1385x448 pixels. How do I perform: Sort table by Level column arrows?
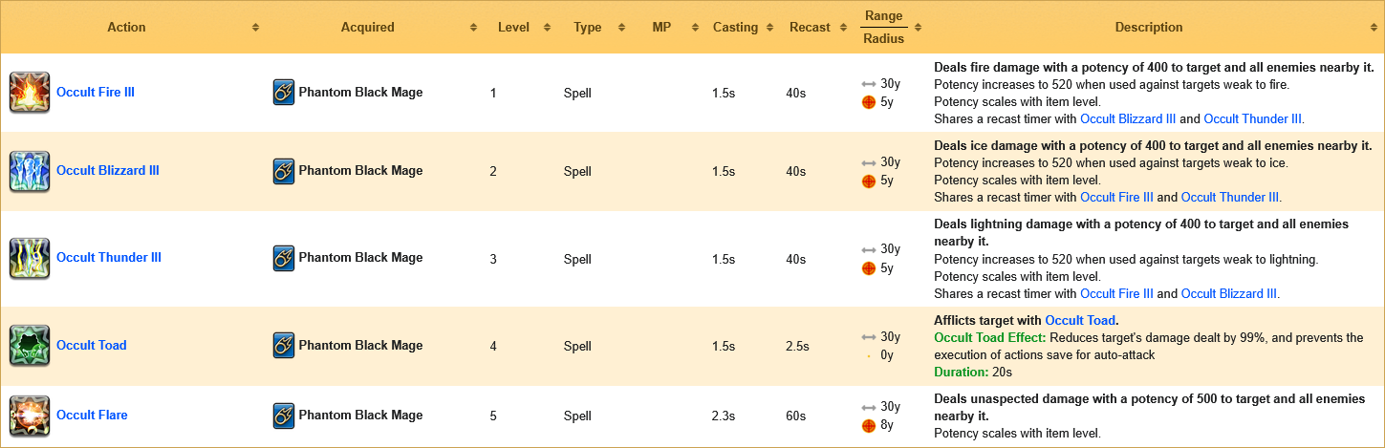547,28
